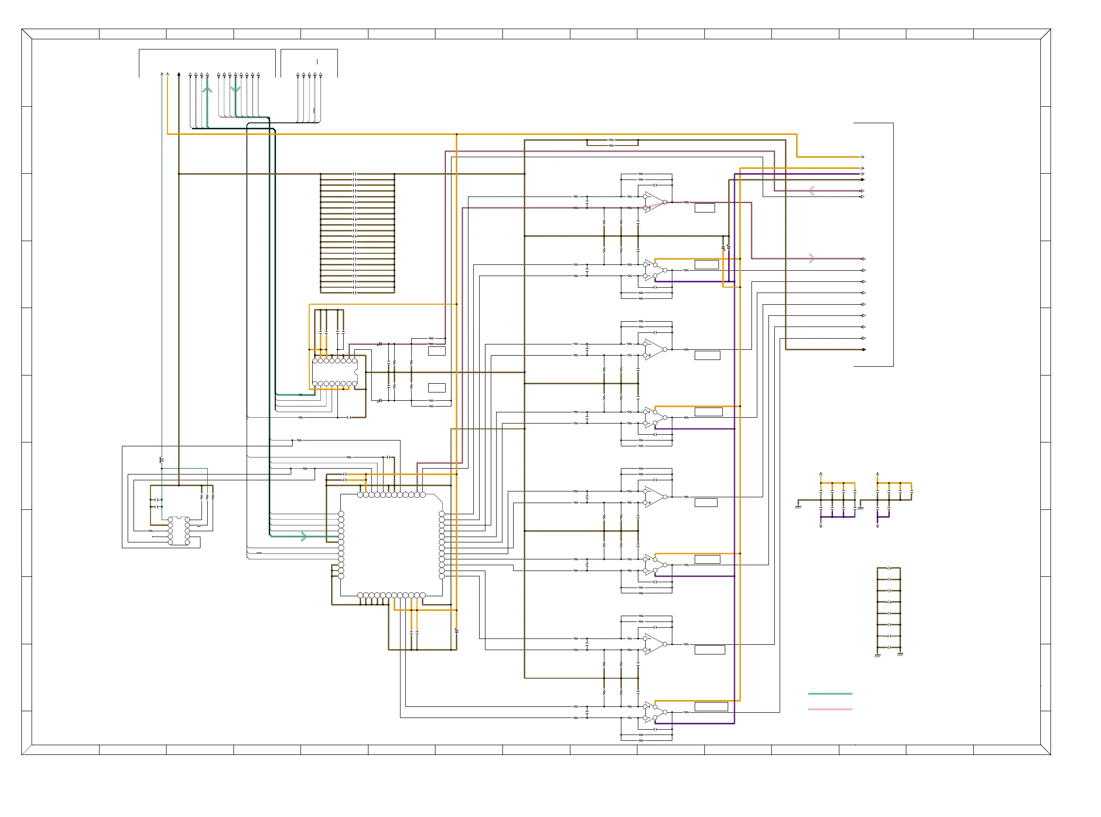Select the orange-outlined 14-pin IC package
The image size is (1101, 817).
click(334, 373)
